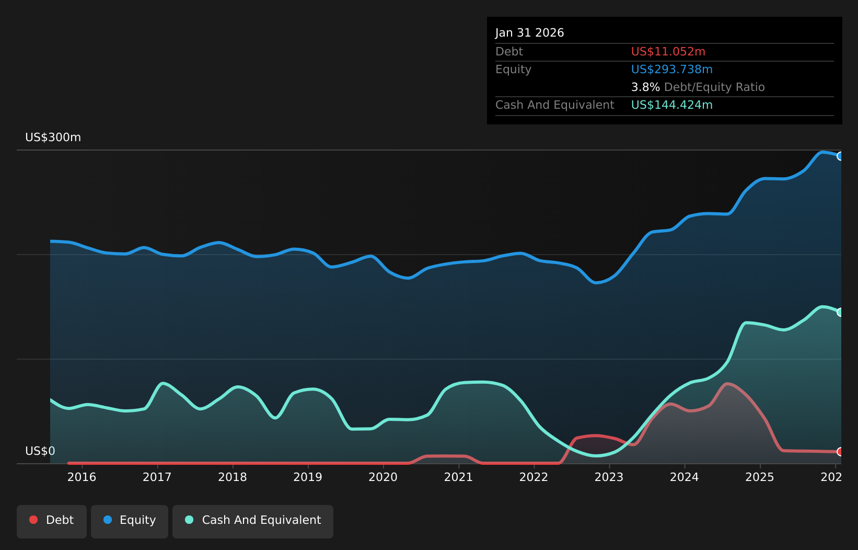Image resolution: width=858 pixels, height=550 pixels.
Task: Click the 2018 x-axis label
Action: click(x=233, y=477)
